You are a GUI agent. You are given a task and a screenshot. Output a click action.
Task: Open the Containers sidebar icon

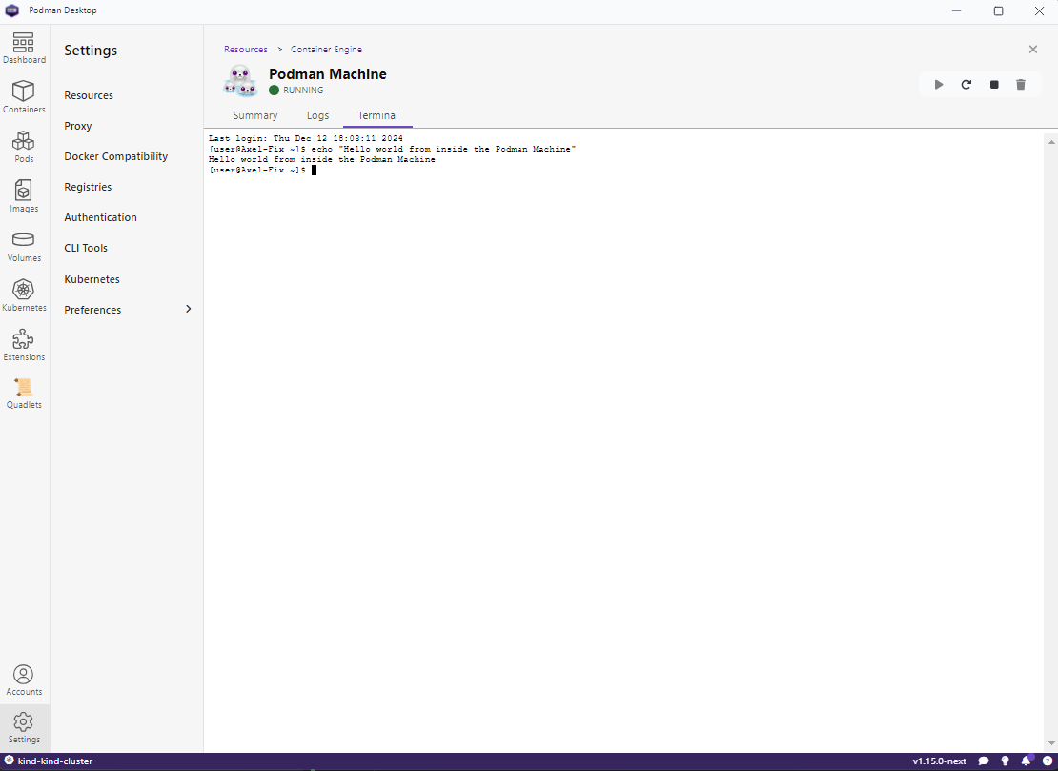(24, 95)
